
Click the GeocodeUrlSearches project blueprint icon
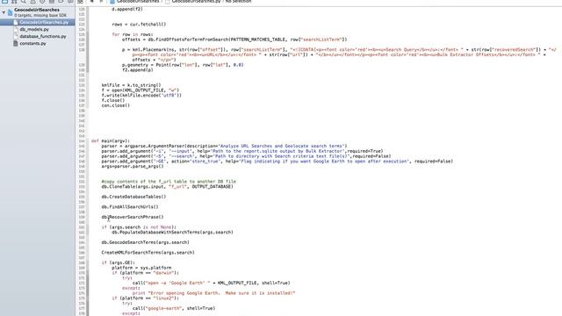pyautogui.click(x=10, y=12)
